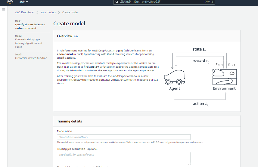This screenshot has width=258, height=167.
Task: Go to AWS DeepRacer breadcrumb
Action: coord(24,12)
